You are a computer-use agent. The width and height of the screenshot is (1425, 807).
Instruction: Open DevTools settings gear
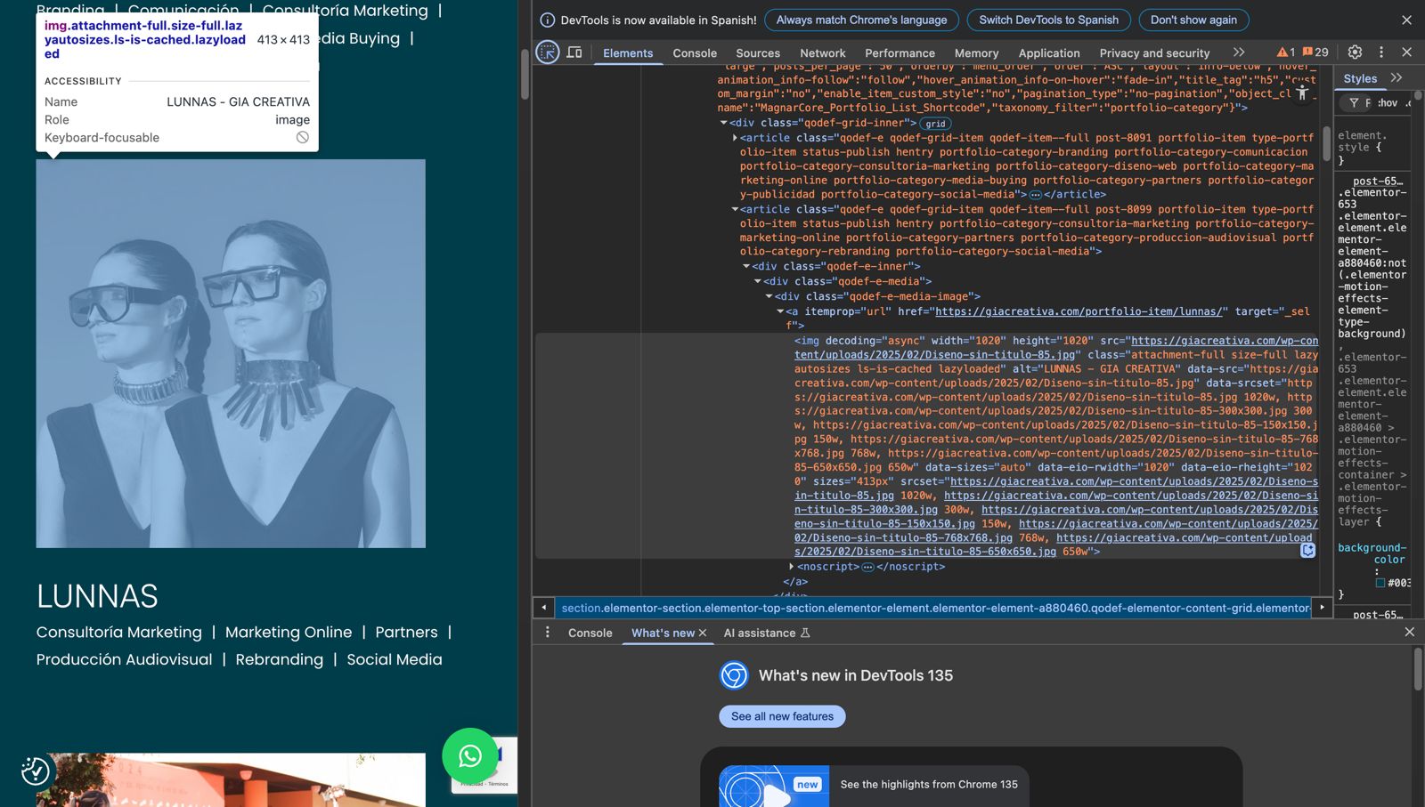click(1355, 52)
